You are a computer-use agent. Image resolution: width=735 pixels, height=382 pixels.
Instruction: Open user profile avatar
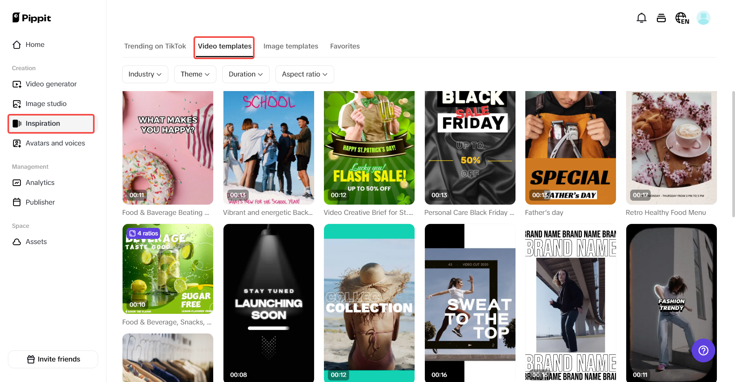(703, 18)
